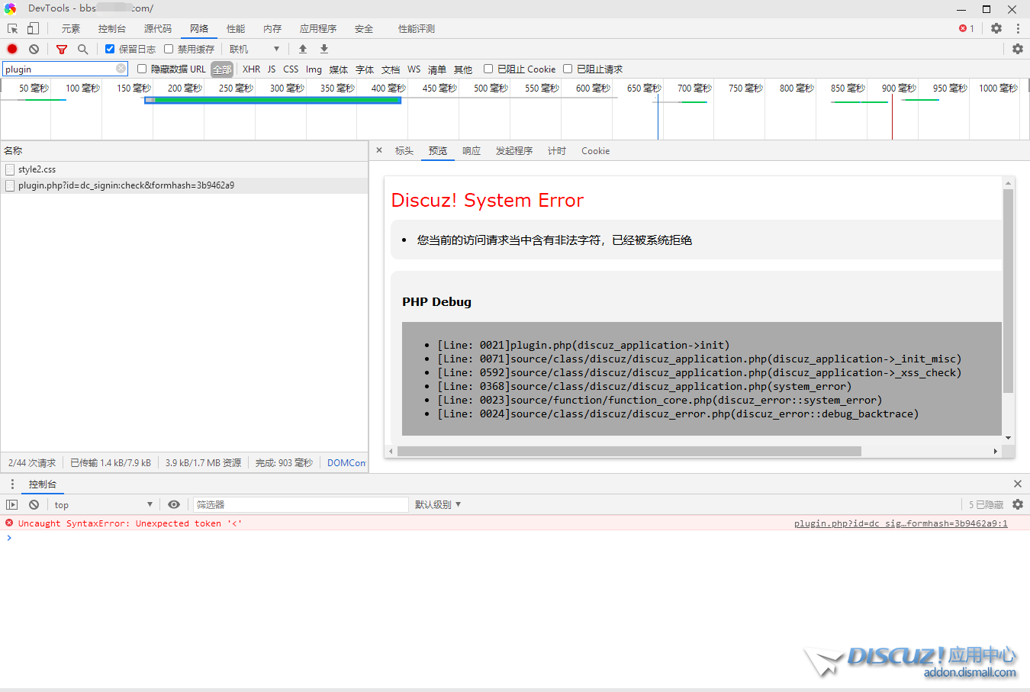Enable blocked cookies filter
This screenshot has height=692, width=1030.
pos(488,69)
